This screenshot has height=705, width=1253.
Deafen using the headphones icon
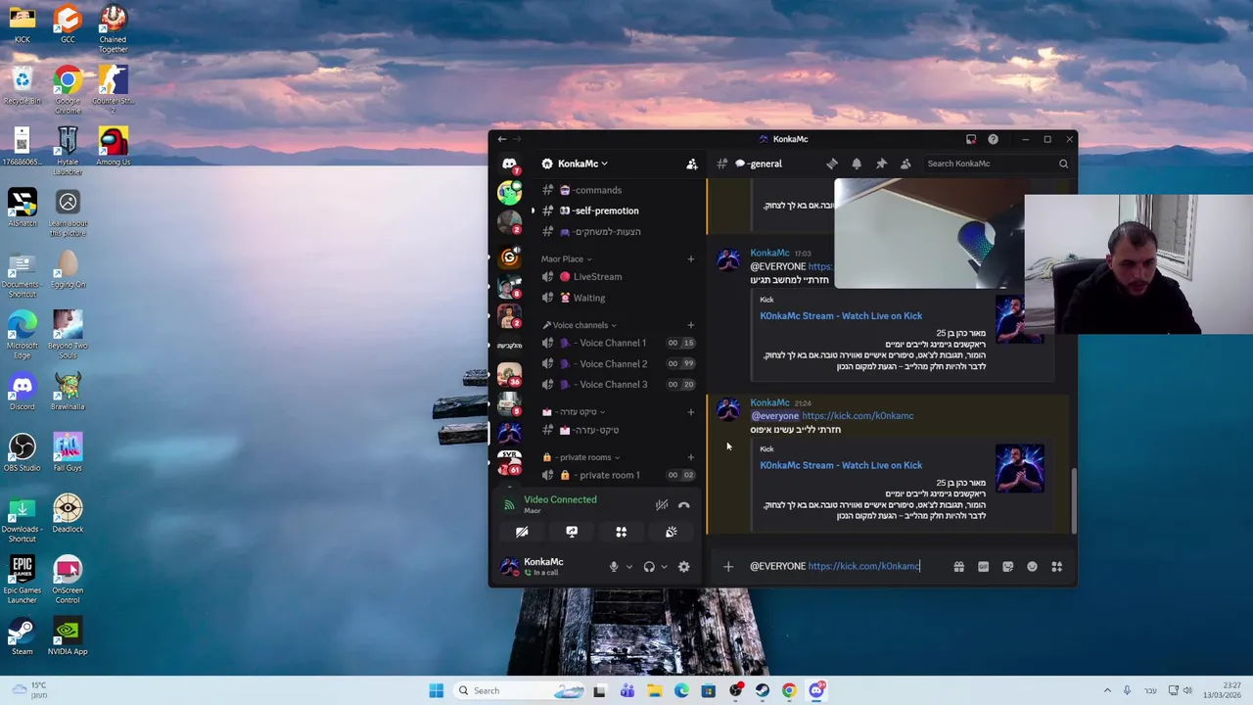click(649, 567)
